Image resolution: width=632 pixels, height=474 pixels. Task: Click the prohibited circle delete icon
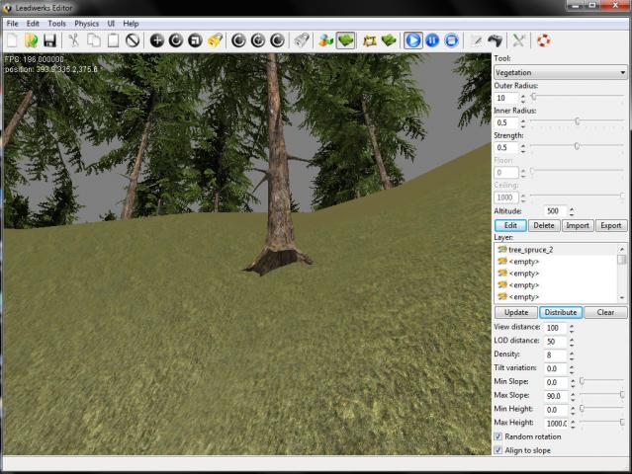[x=132, y=40]
